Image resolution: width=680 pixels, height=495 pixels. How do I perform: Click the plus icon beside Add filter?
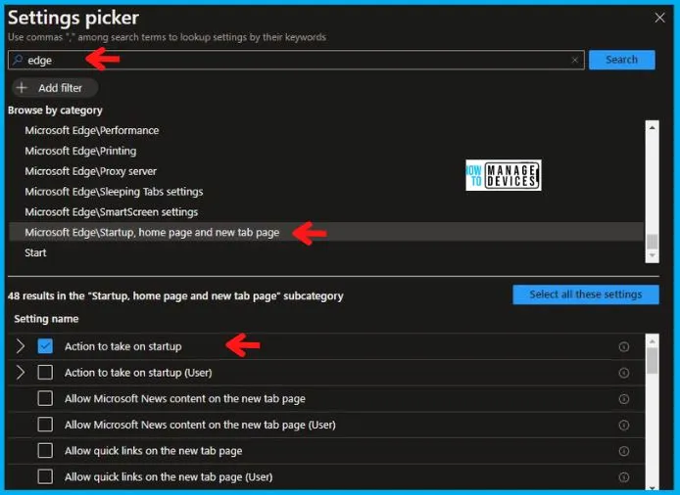[22, 88]
